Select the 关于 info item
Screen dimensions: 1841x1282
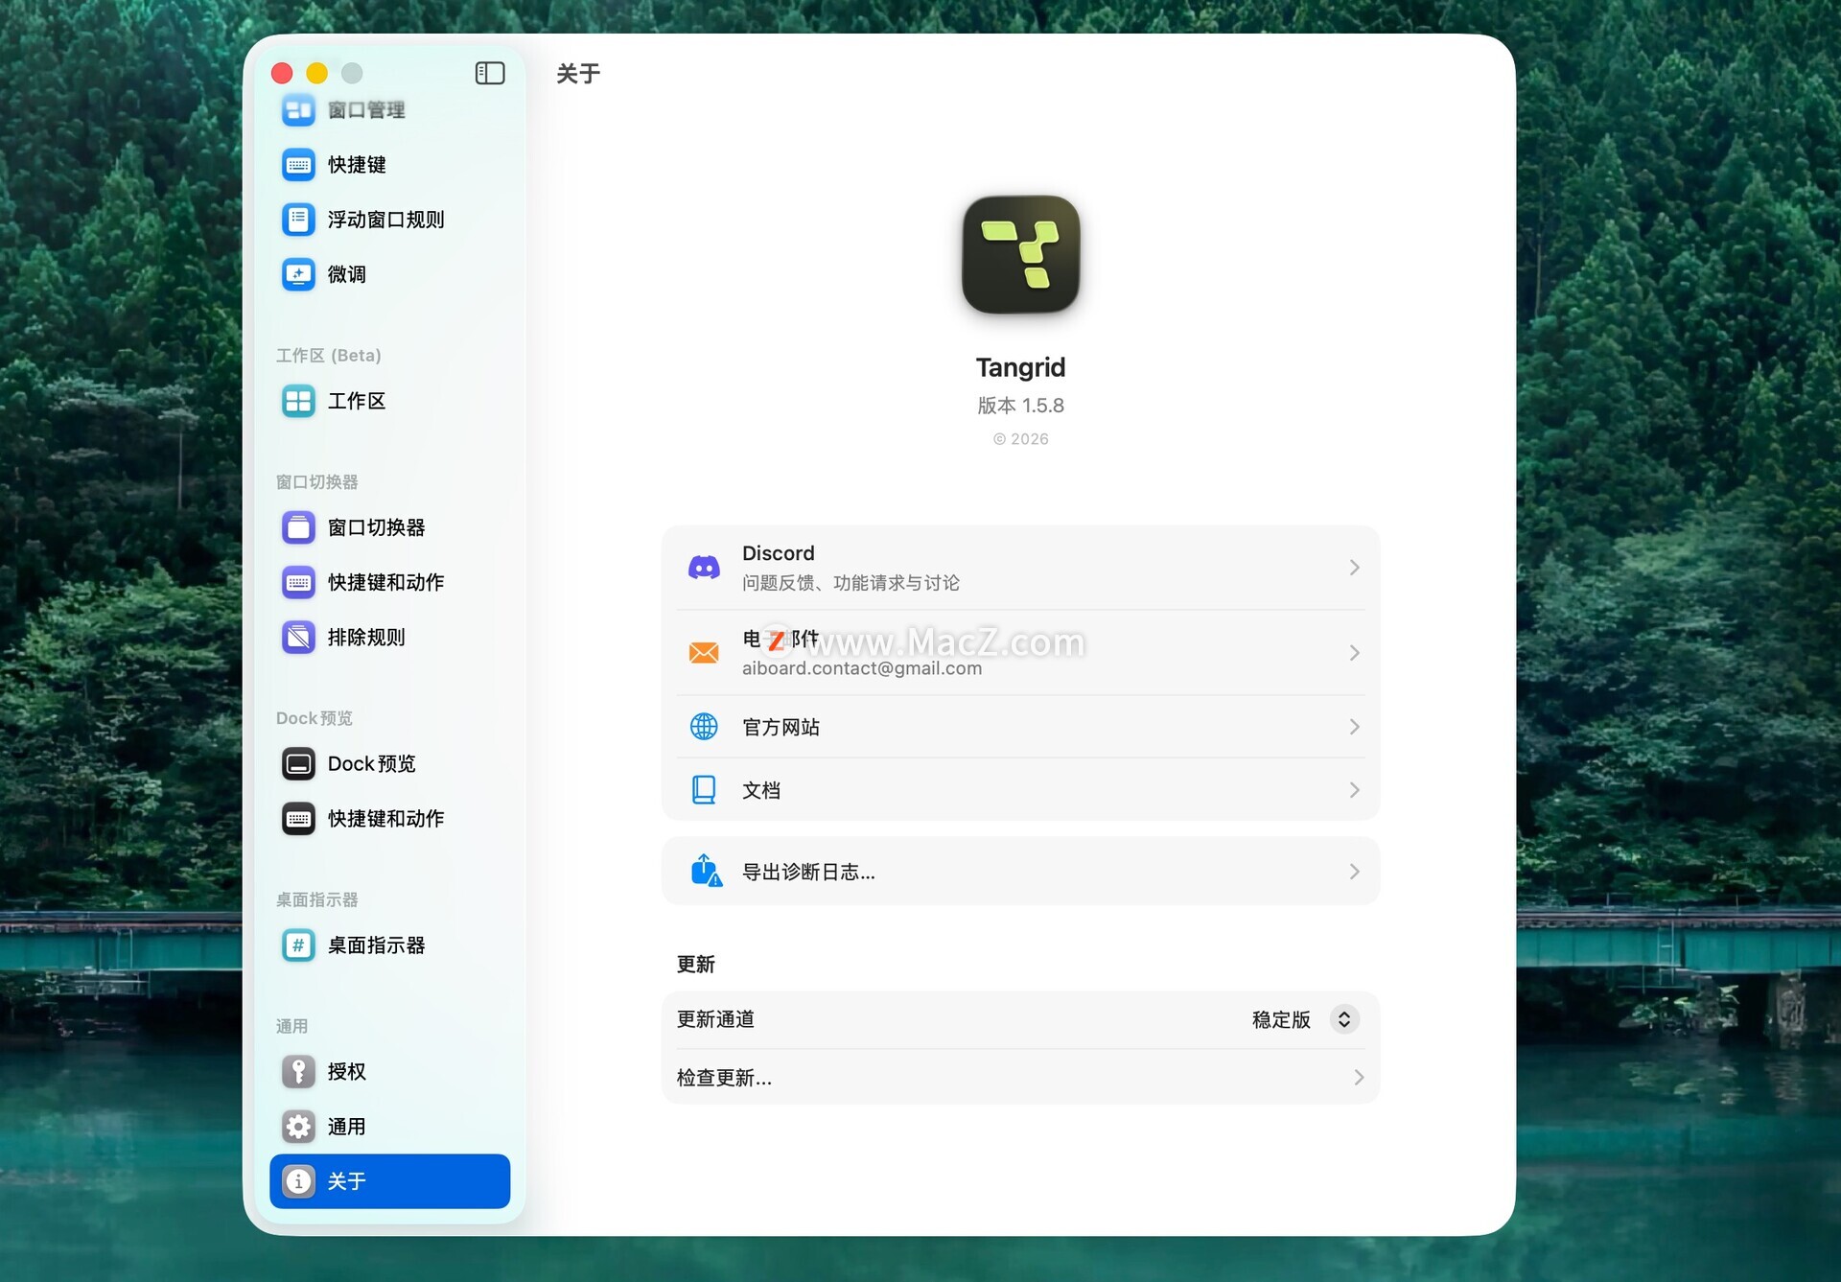point(389,1180)
